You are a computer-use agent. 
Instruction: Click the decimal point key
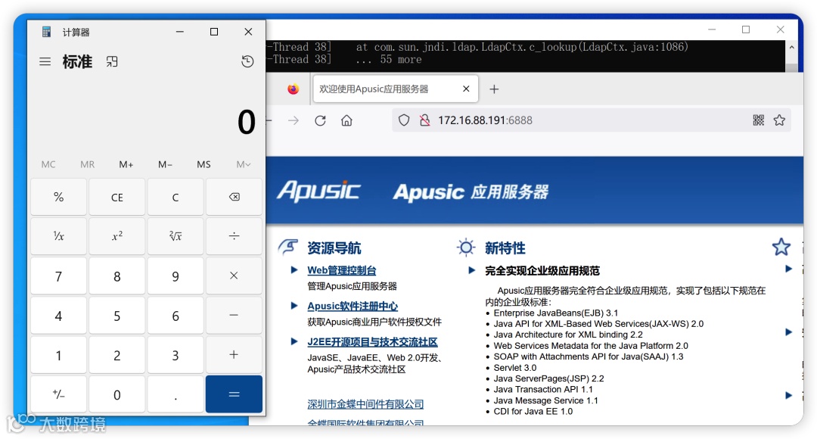click(x=176, y=394)
